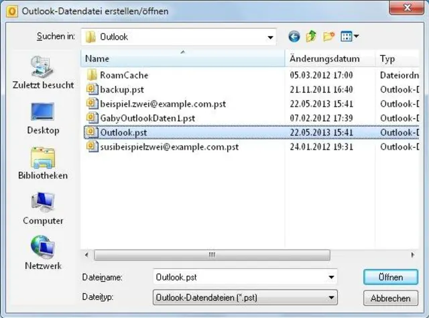
Task: Click the Dateiordn type cell
Action: (x=400, y=75)
